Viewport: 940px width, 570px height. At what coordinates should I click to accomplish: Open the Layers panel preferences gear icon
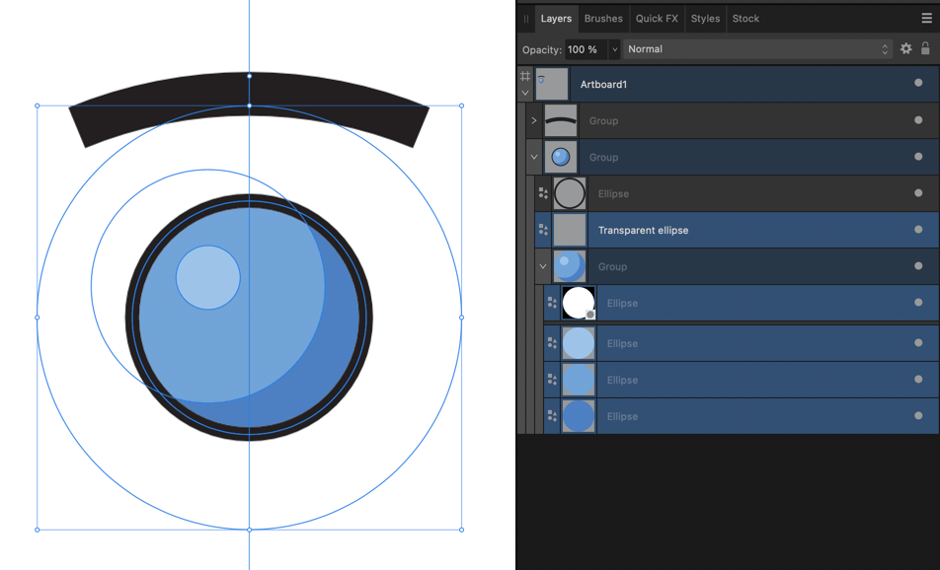point(905,48)
